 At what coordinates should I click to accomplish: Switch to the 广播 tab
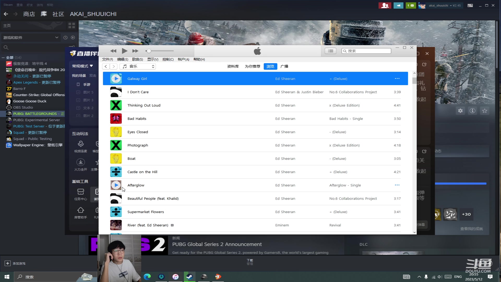point(284,66)
